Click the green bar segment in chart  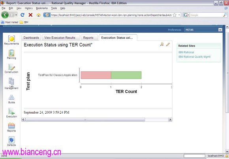click(126, 75)
